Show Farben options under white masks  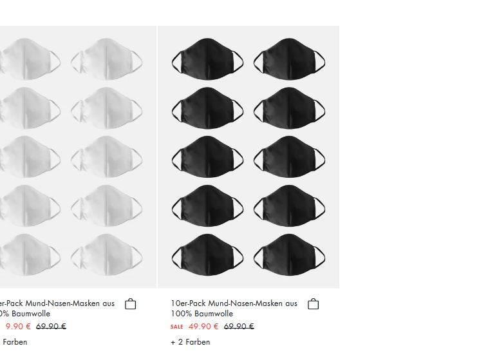point(14,342)
